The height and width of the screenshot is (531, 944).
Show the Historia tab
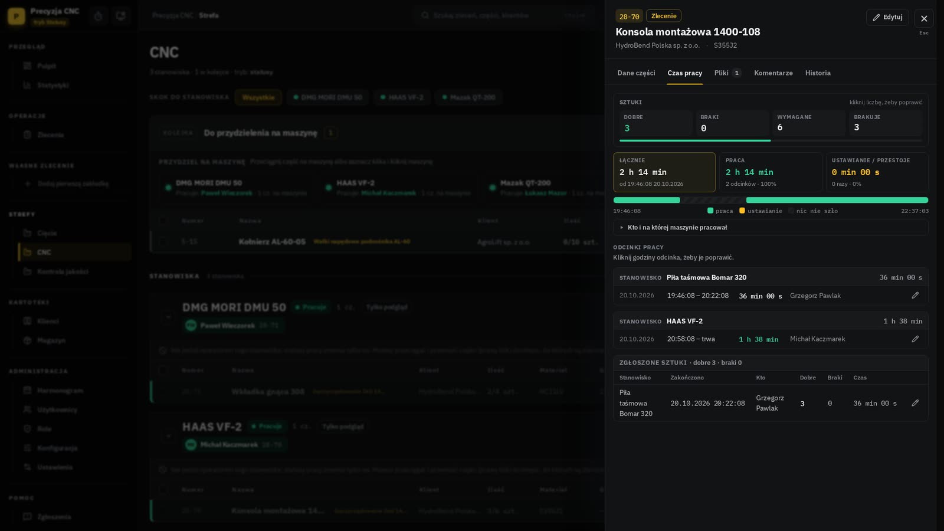818,73
